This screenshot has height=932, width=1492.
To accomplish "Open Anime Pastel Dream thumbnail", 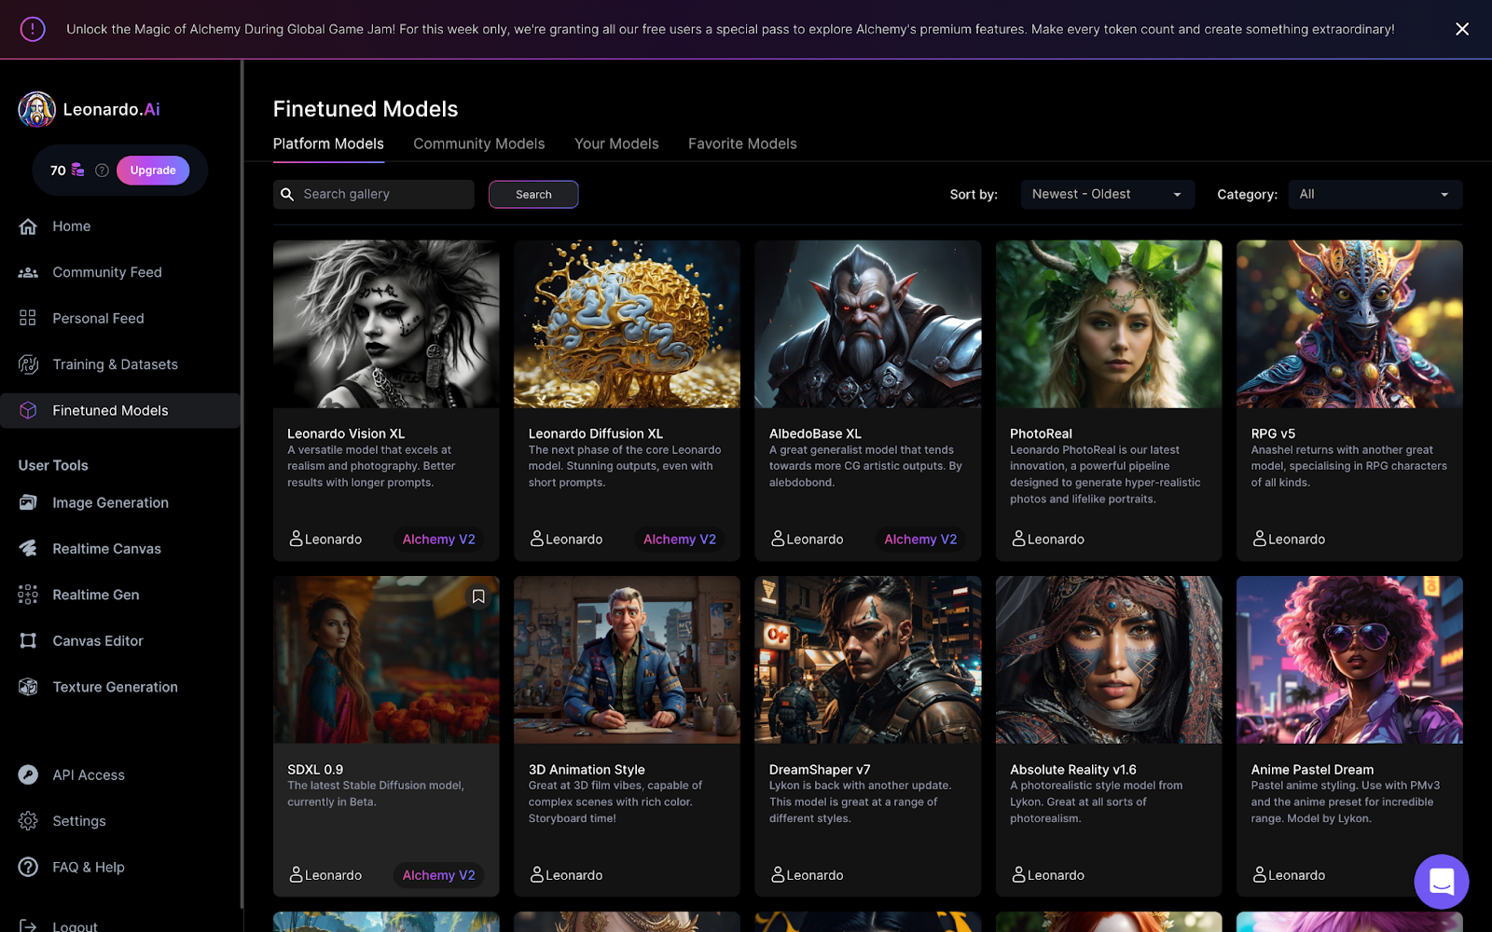I will tap(1349, 659).
